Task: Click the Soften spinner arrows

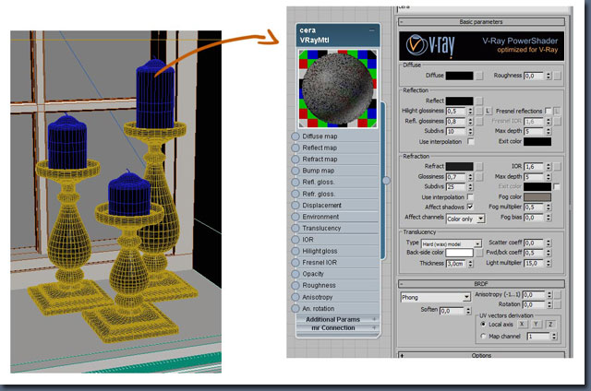Action: (468, 311)
